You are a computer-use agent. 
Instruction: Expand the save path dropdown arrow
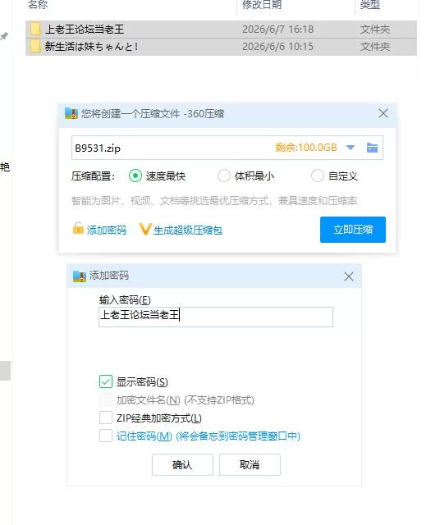click(x=351, y=148)
